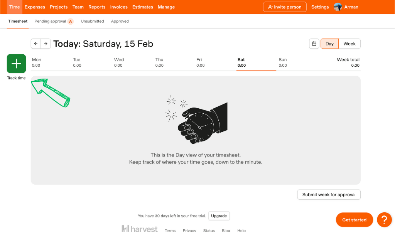Click Invite person button

tap(285, 7)
